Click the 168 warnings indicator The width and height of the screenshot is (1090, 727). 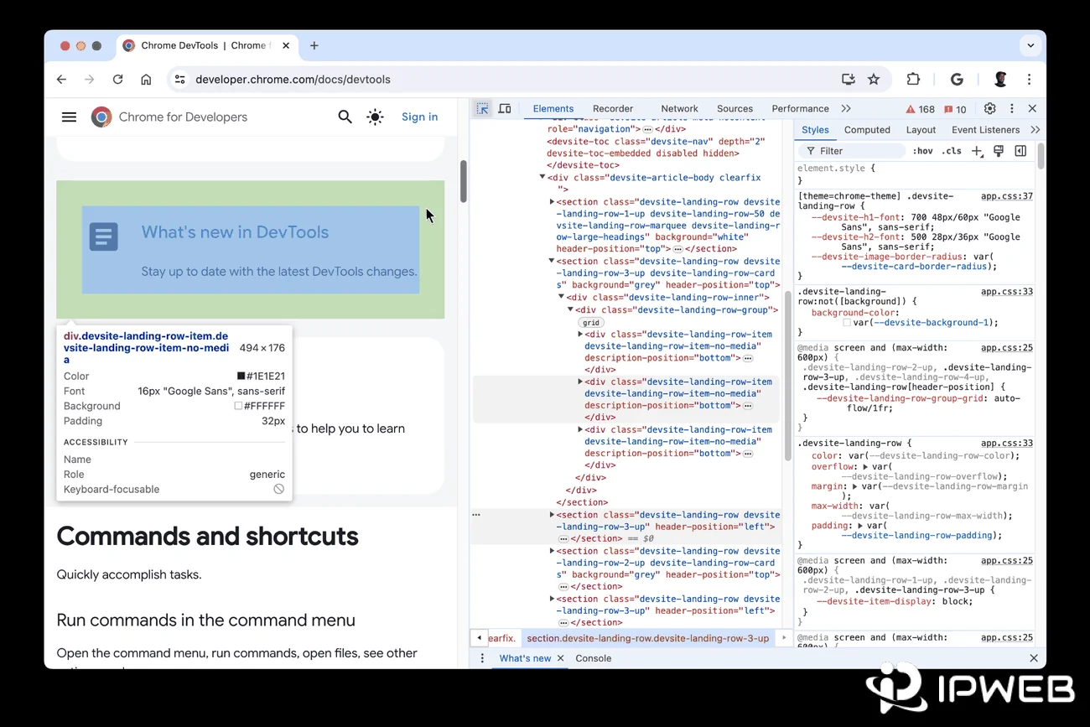tap(920, 109)
